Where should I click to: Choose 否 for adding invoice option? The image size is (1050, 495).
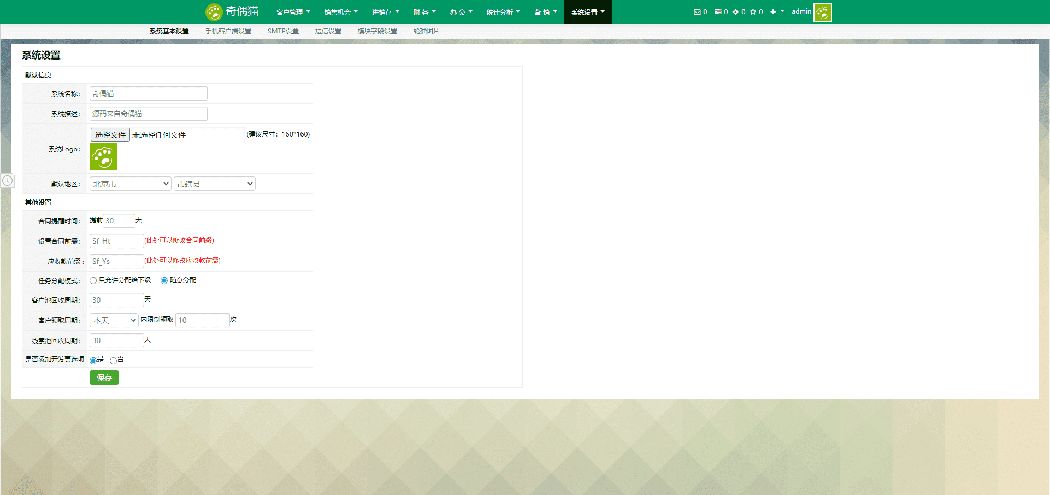click(113, 361)
